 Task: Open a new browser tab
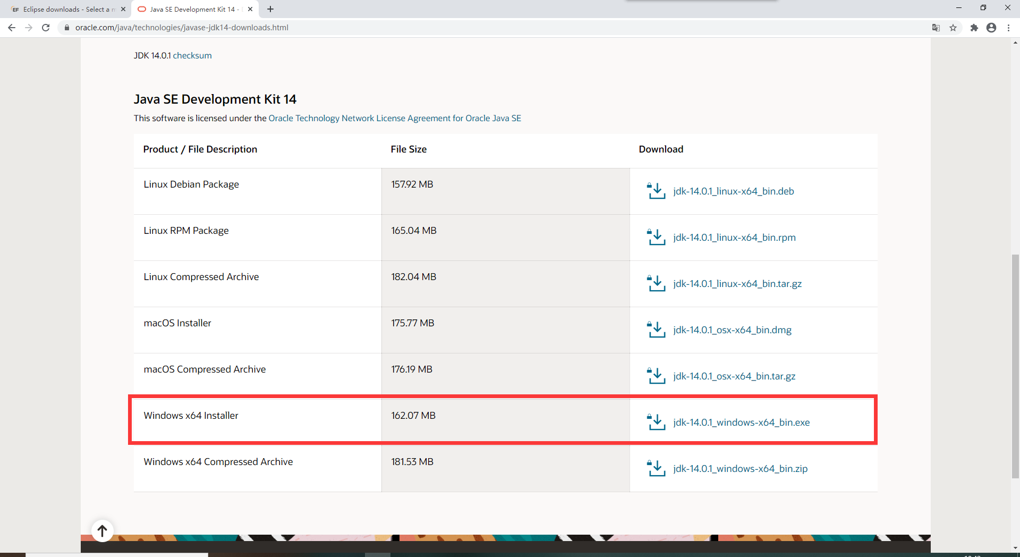(270, 9)
